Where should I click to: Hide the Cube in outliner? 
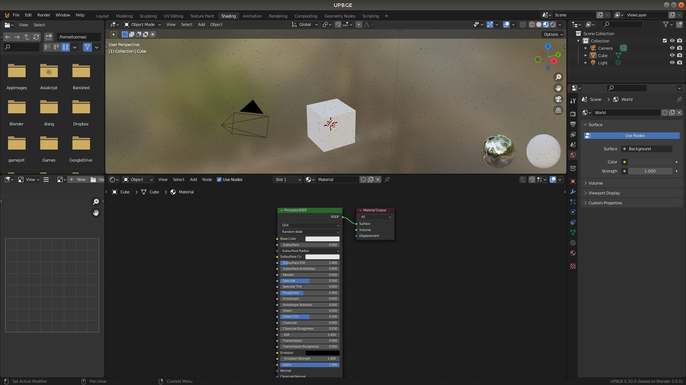point(672,56)
